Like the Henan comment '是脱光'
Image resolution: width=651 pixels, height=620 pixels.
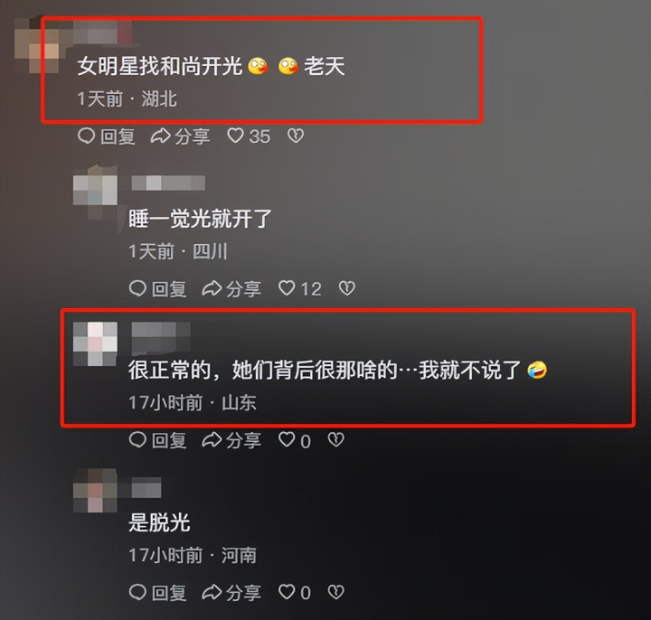(x=295, y=592)
